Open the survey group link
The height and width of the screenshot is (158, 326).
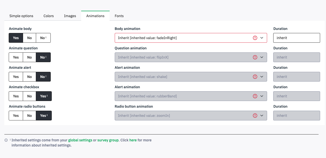click(x=108, y=140)
